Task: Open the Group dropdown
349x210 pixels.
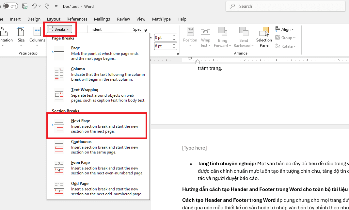Action: 285,38
